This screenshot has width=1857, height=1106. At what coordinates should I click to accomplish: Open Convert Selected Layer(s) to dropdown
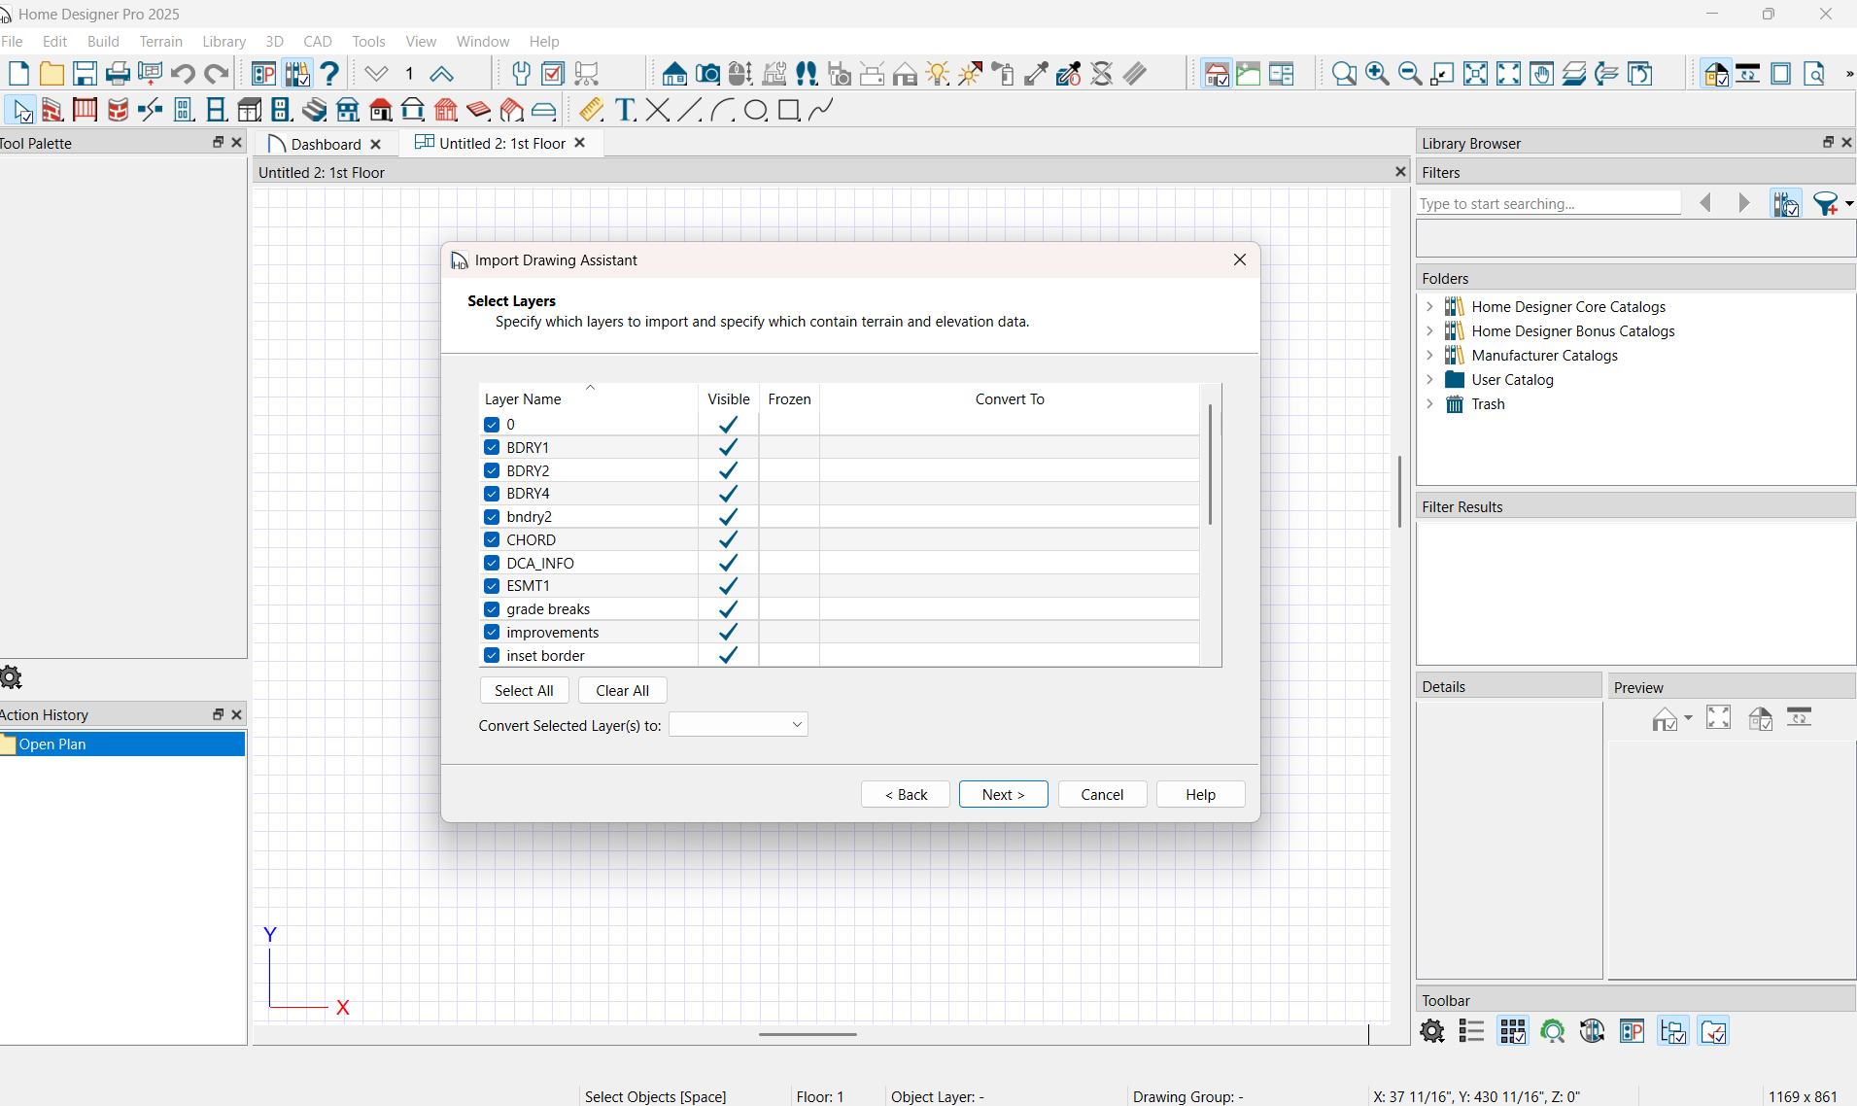[738, 725]
